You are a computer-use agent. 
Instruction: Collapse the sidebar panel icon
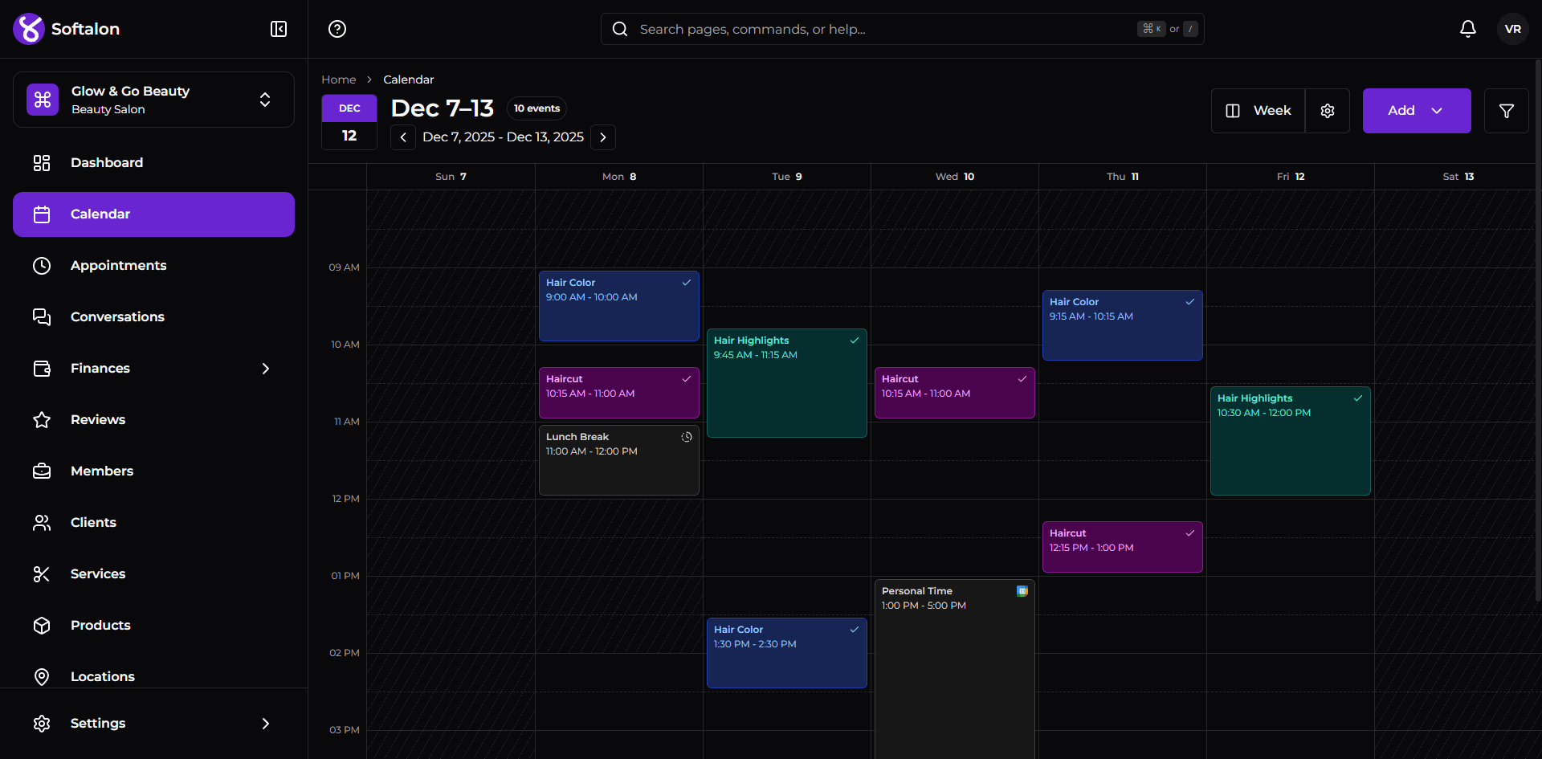279,29
